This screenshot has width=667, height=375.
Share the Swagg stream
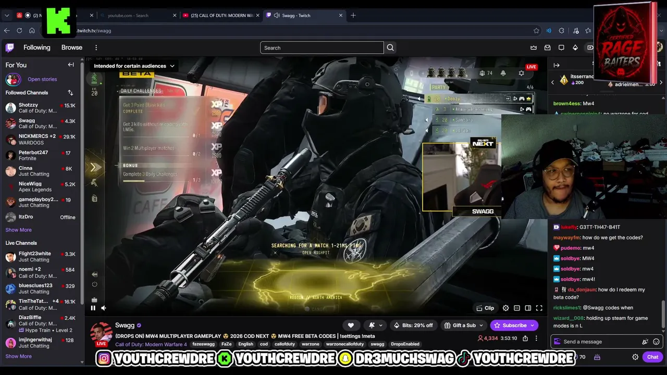[x=525, y=339]
